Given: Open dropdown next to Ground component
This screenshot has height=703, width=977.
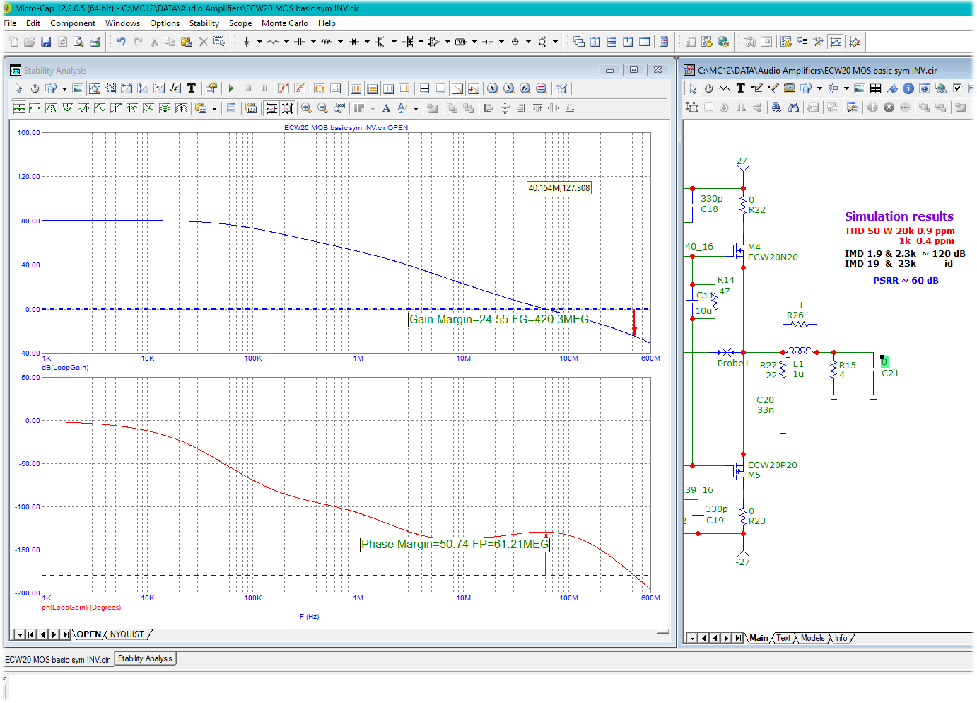Looking at the screenshot, I should point(259,42).
